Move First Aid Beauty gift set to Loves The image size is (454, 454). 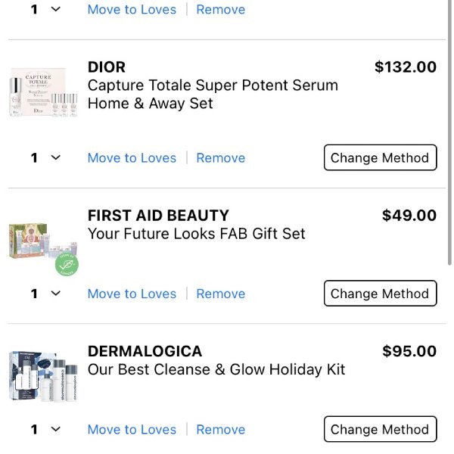132,294
